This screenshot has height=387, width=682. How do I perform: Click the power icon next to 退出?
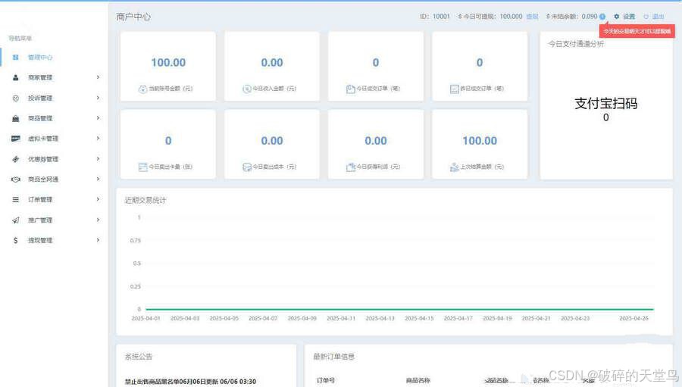point(646,17)
